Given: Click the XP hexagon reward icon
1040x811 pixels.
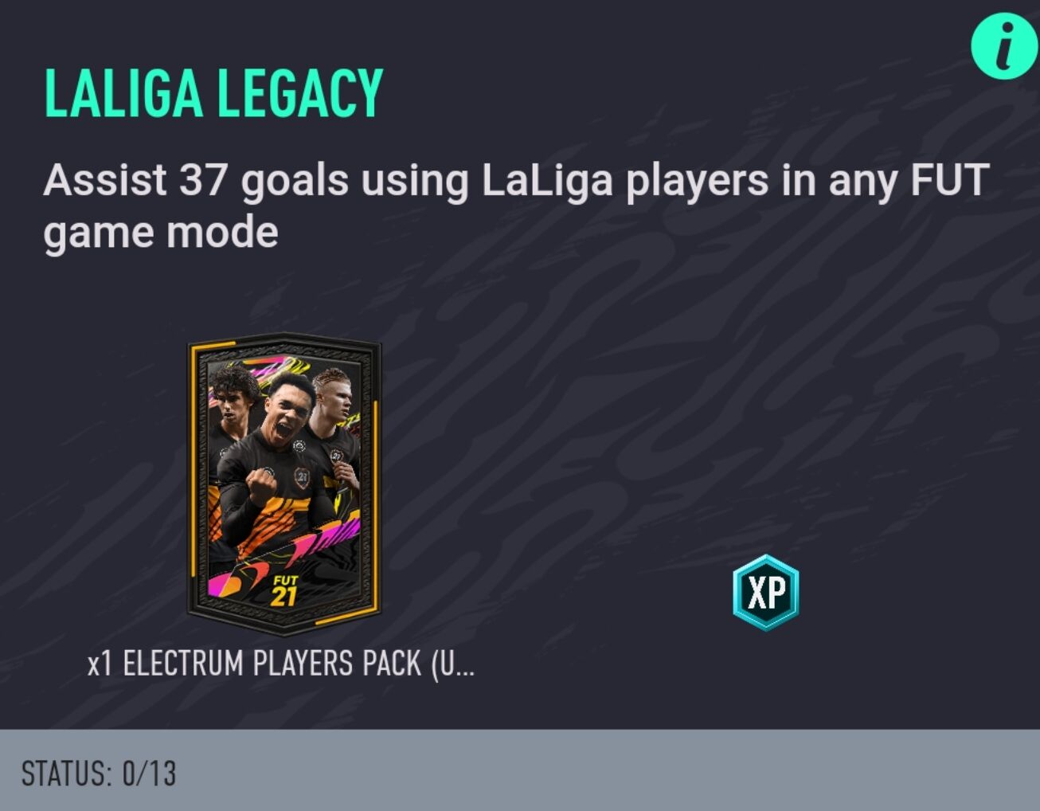Looking at the screenshot, I should click(x=765, y=593).
